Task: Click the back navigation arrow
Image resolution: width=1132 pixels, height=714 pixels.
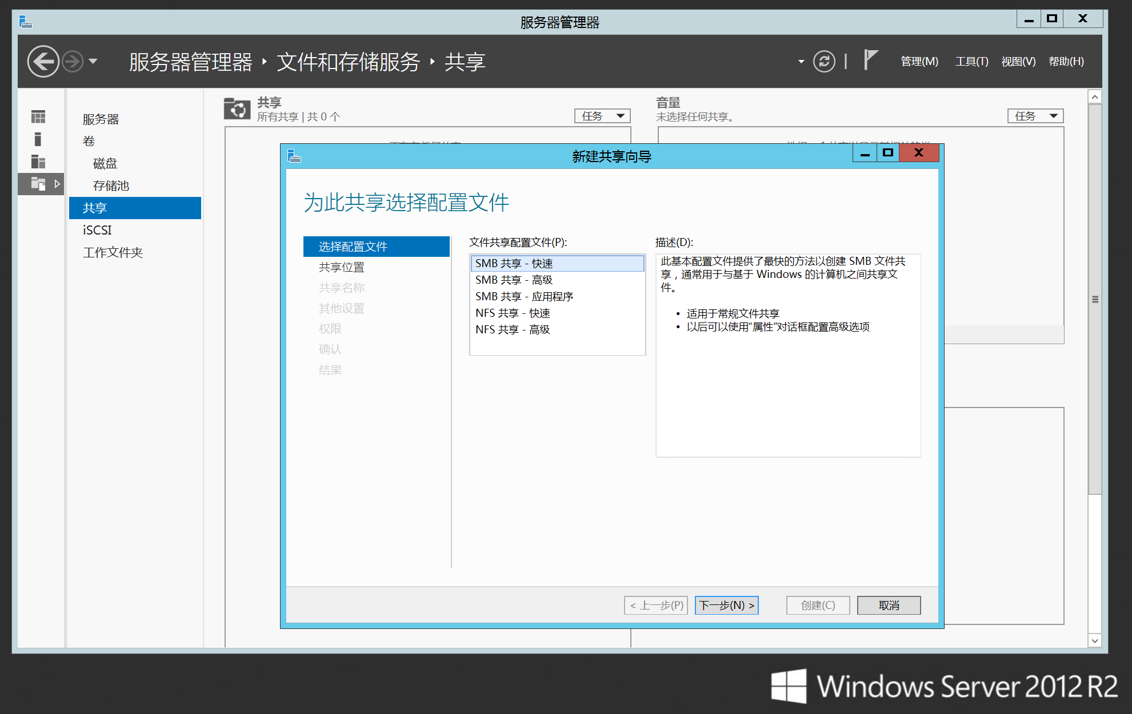Action: point(43,61)
